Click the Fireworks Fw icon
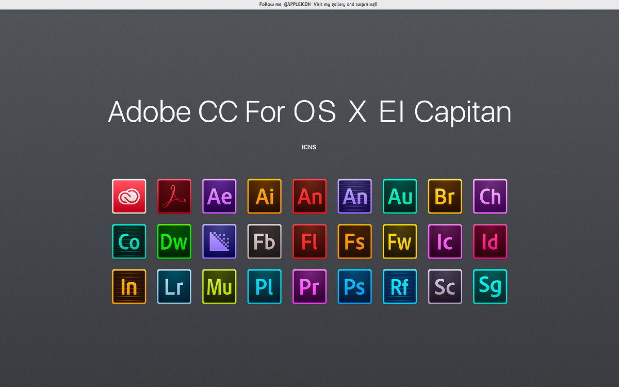Viewport: 619px width, 387px height. 400,241
